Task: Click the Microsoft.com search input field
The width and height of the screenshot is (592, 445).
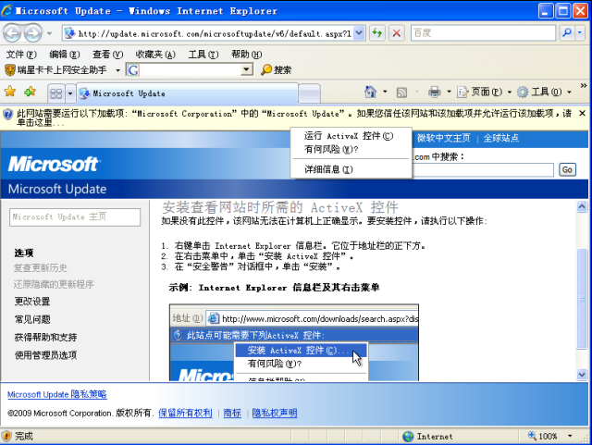Action: 483,170
